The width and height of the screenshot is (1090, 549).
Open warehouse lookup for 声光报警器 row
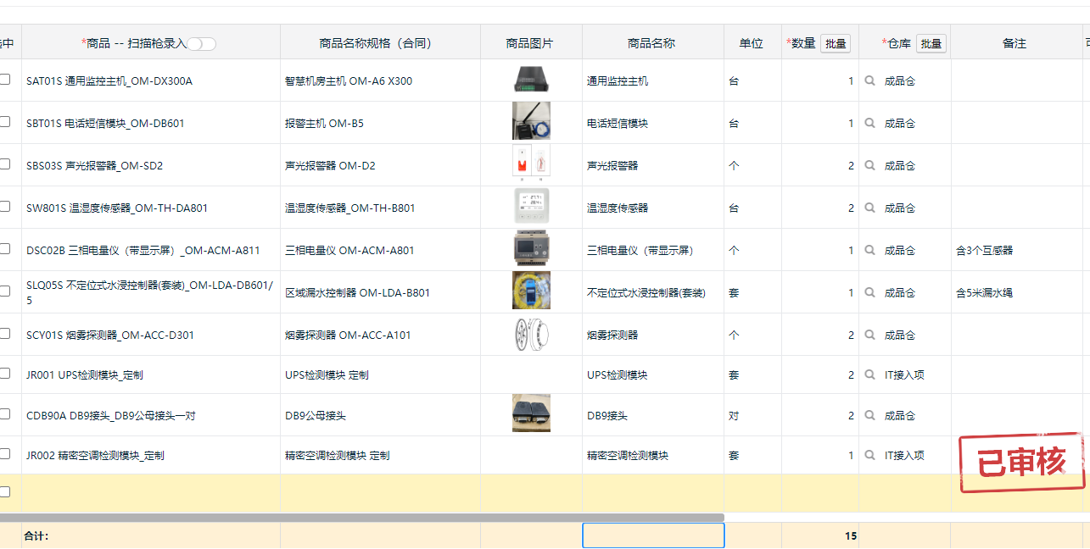(x=869, y=166)
